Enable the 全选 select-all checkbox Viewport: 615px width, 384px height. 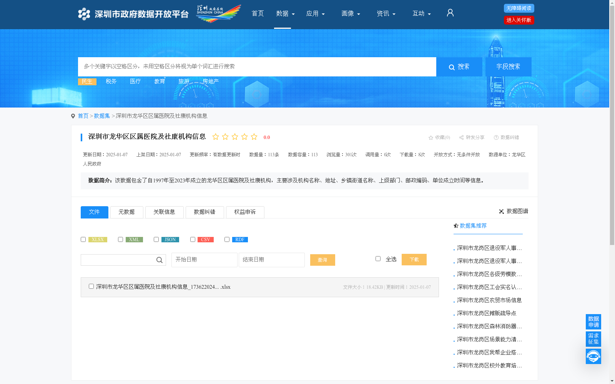tap(378, 259)
